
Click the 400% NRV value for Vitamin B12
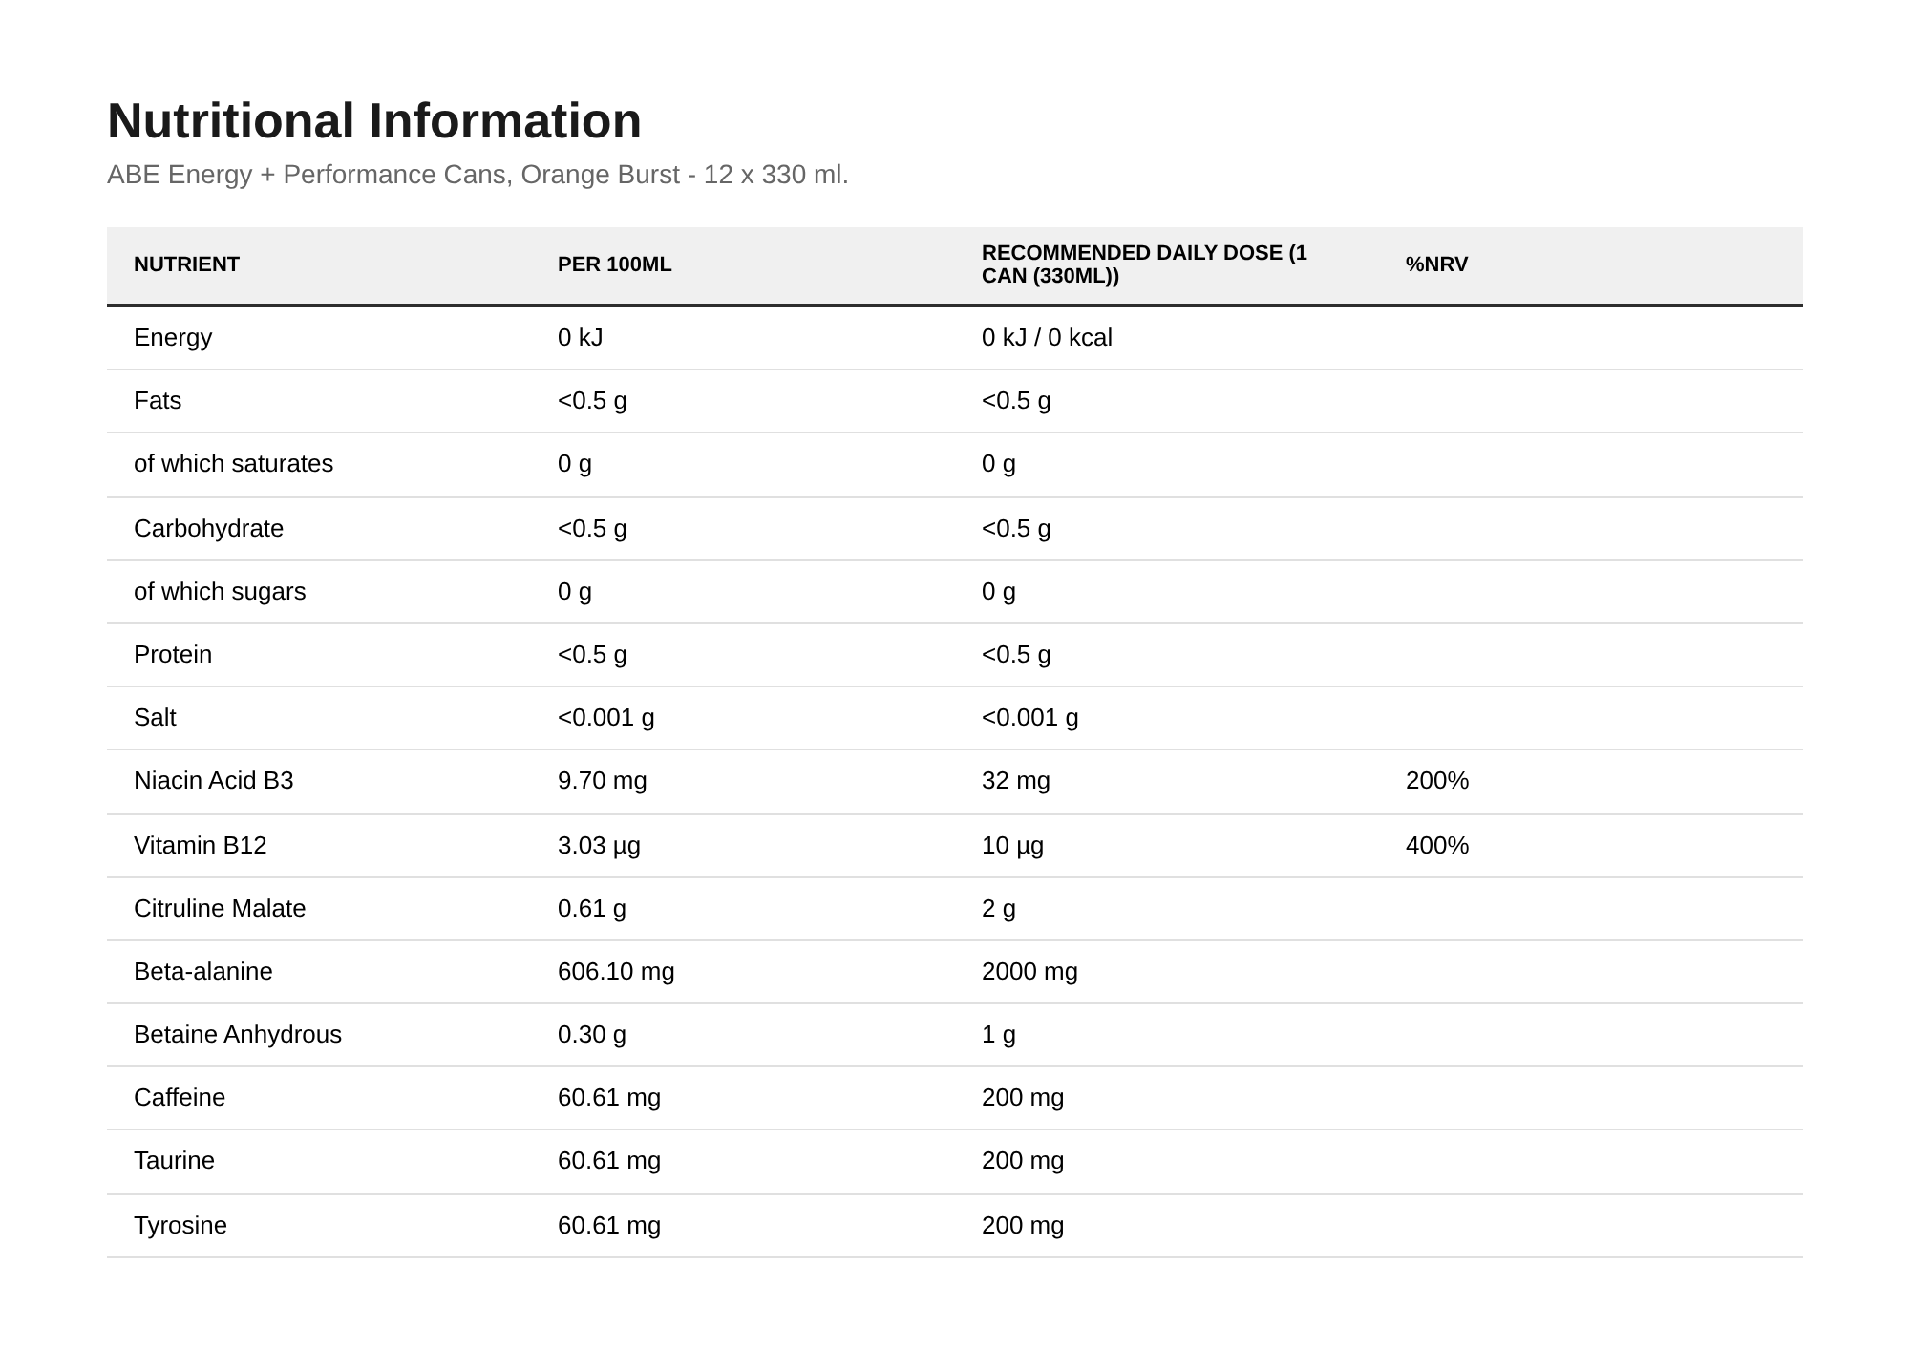(1436, 846)
